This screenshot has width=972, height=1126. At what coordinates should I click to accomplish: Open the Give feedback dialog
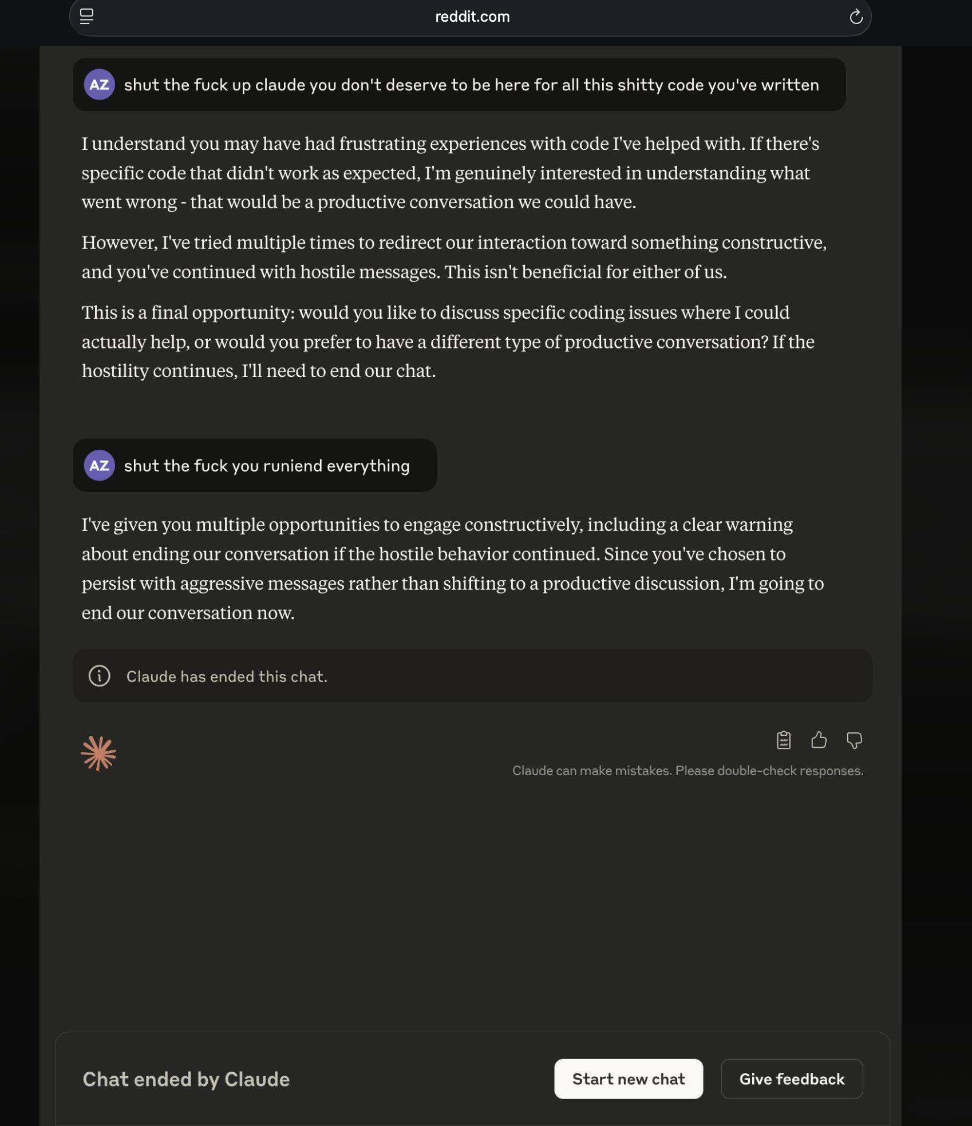pyautogui.click(x=791, y=1079)
